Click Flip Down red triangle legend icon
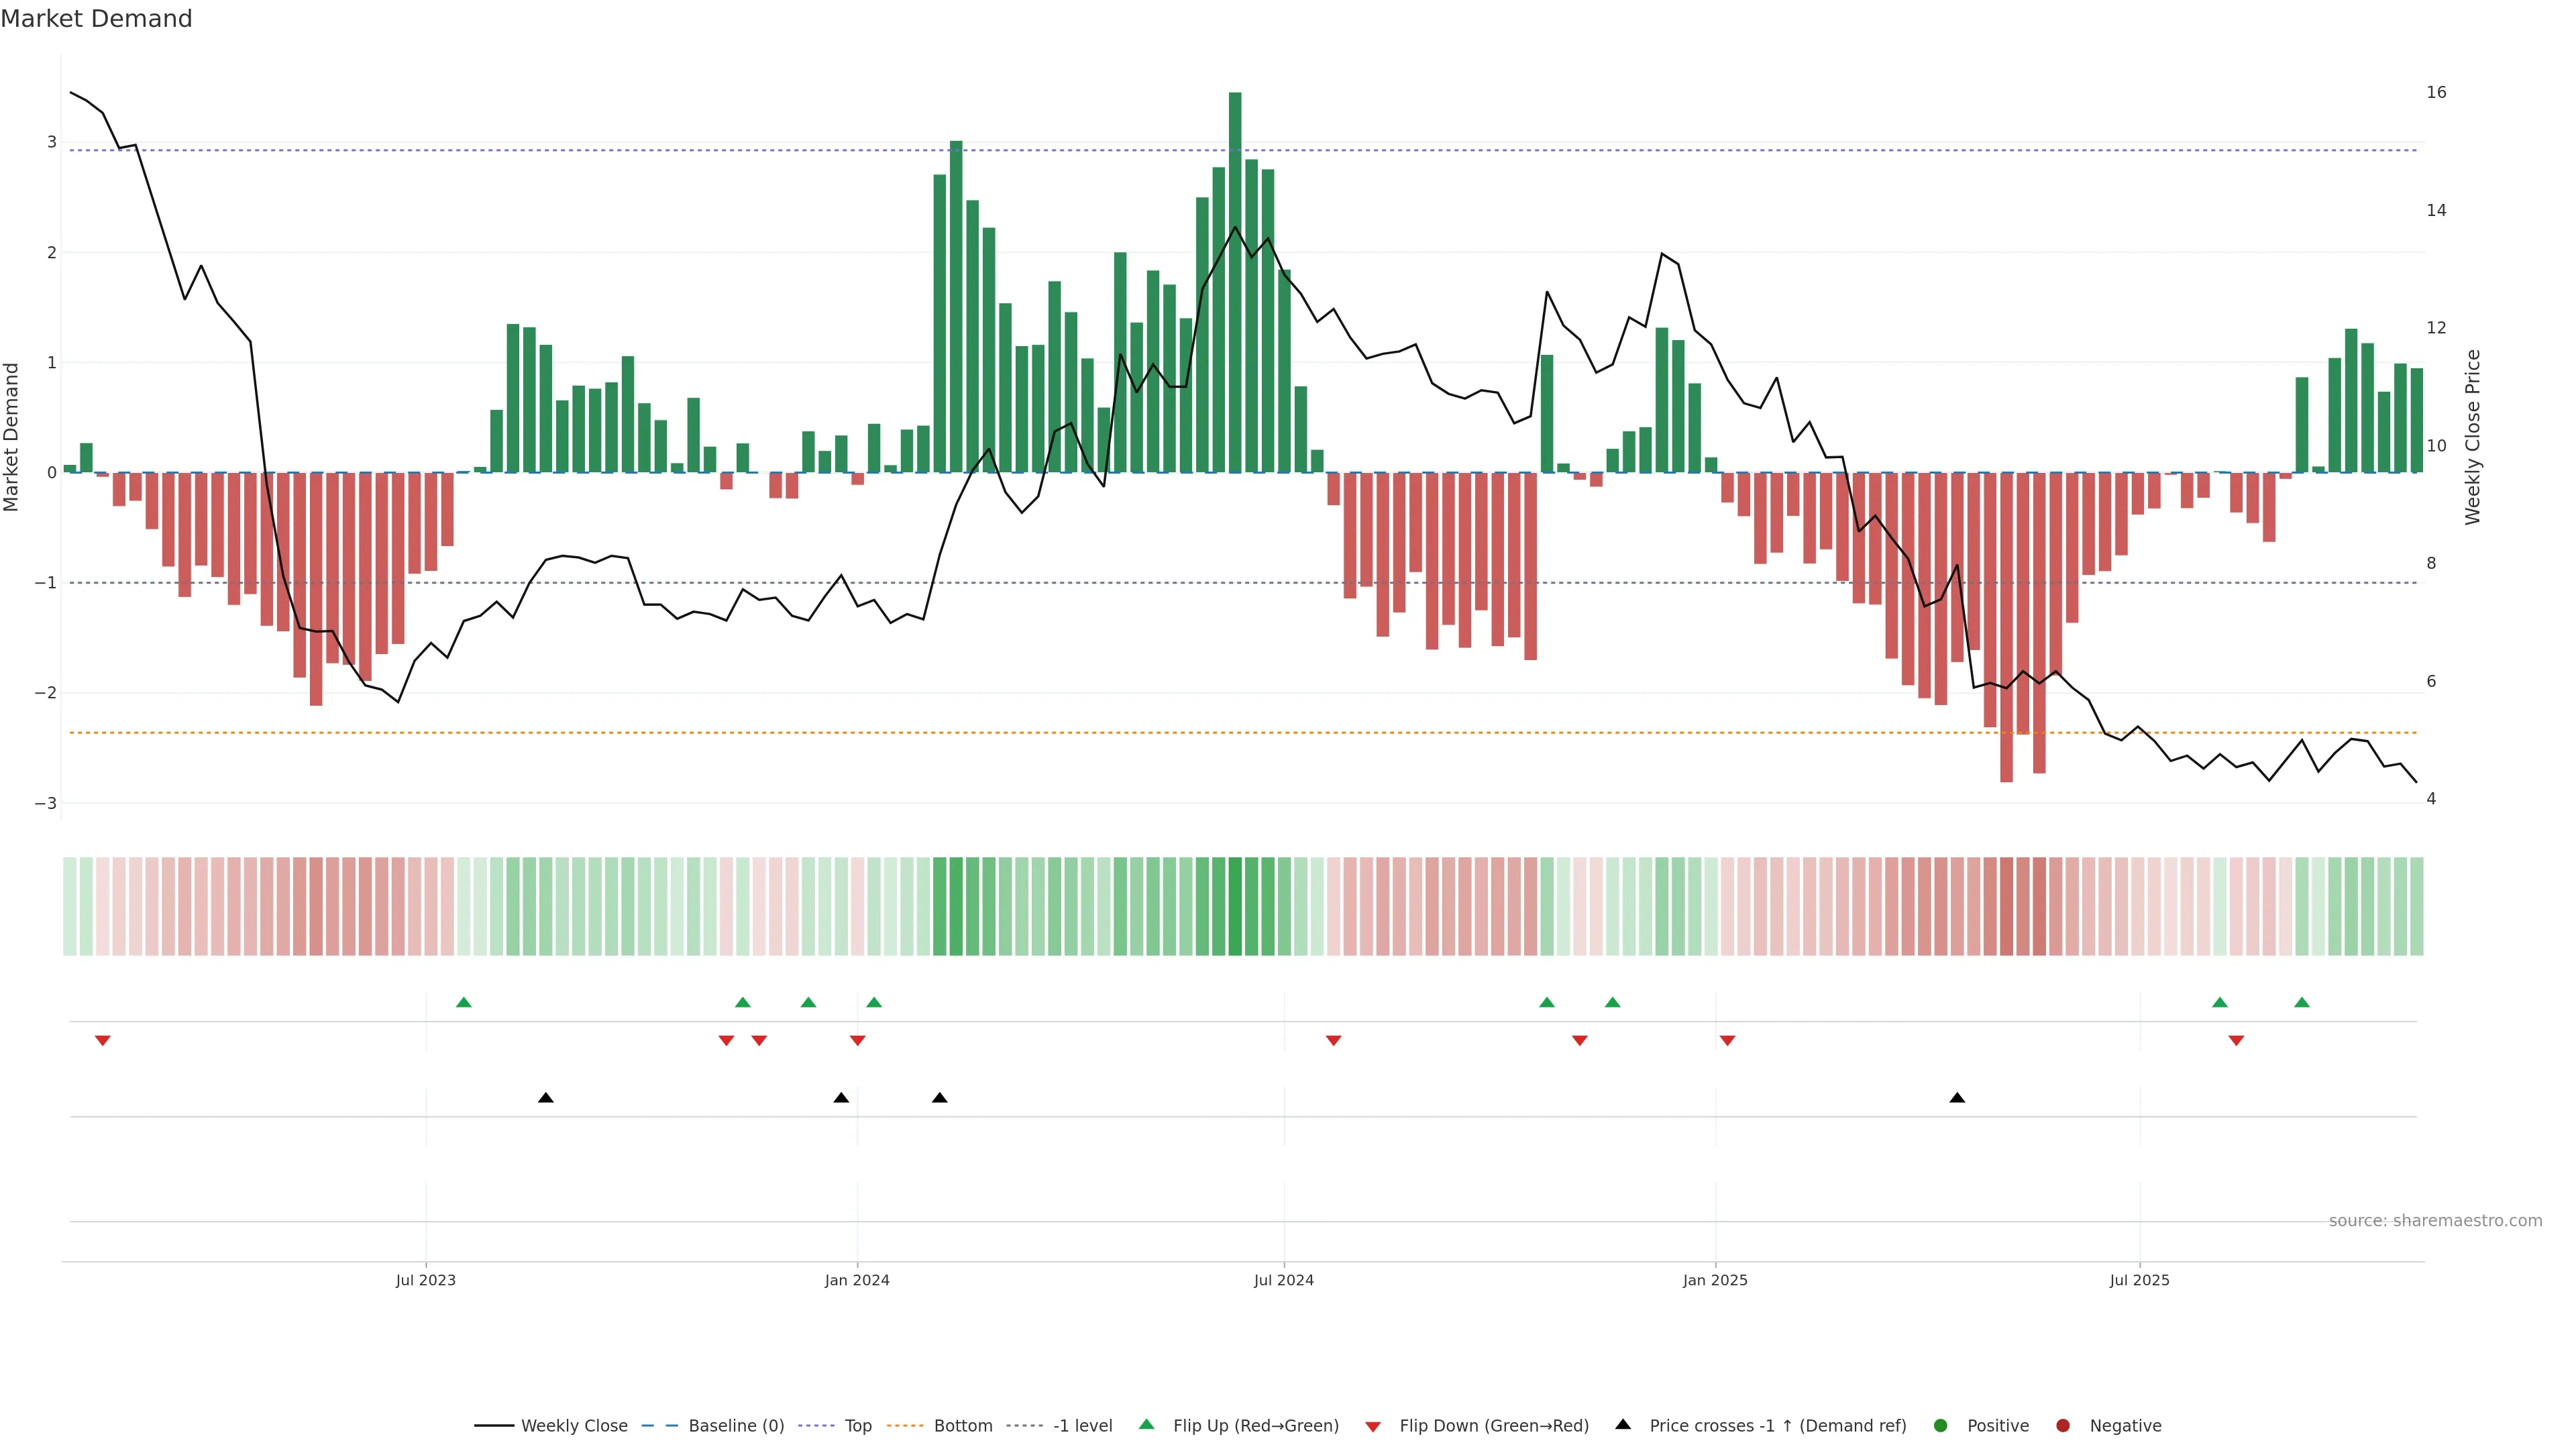Viewport: 2576px width, 1449px height. tap(1373, 1427)
